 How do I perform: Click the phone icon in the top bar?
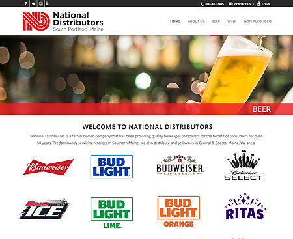202,4
